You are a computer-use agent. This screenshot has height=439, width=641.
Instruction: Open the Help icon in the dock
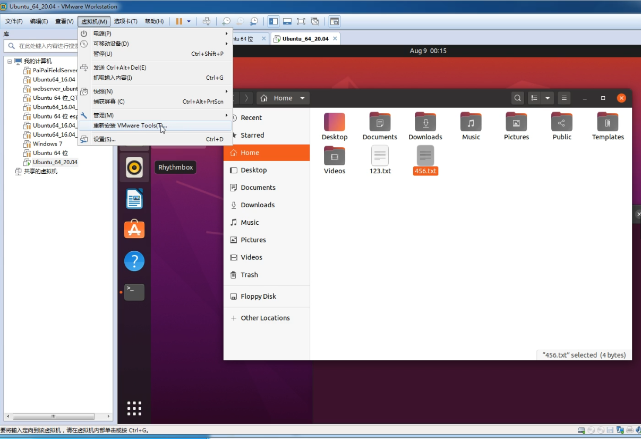tap(134, 261)
